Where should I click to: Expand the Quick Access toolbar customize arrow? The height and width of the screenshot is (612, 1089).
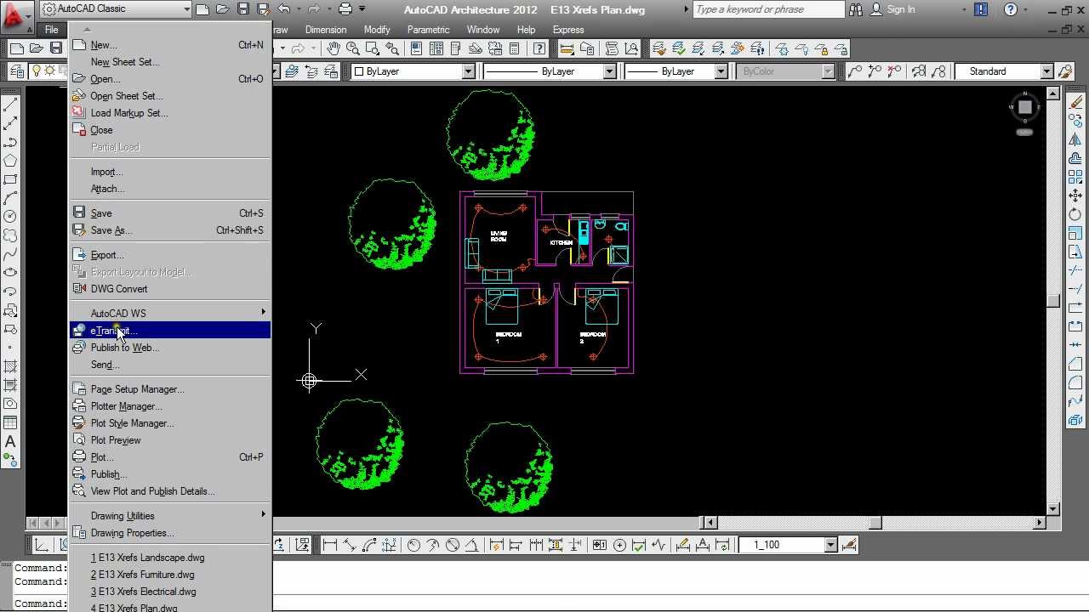pyautogui.click(x=362, y=8)
